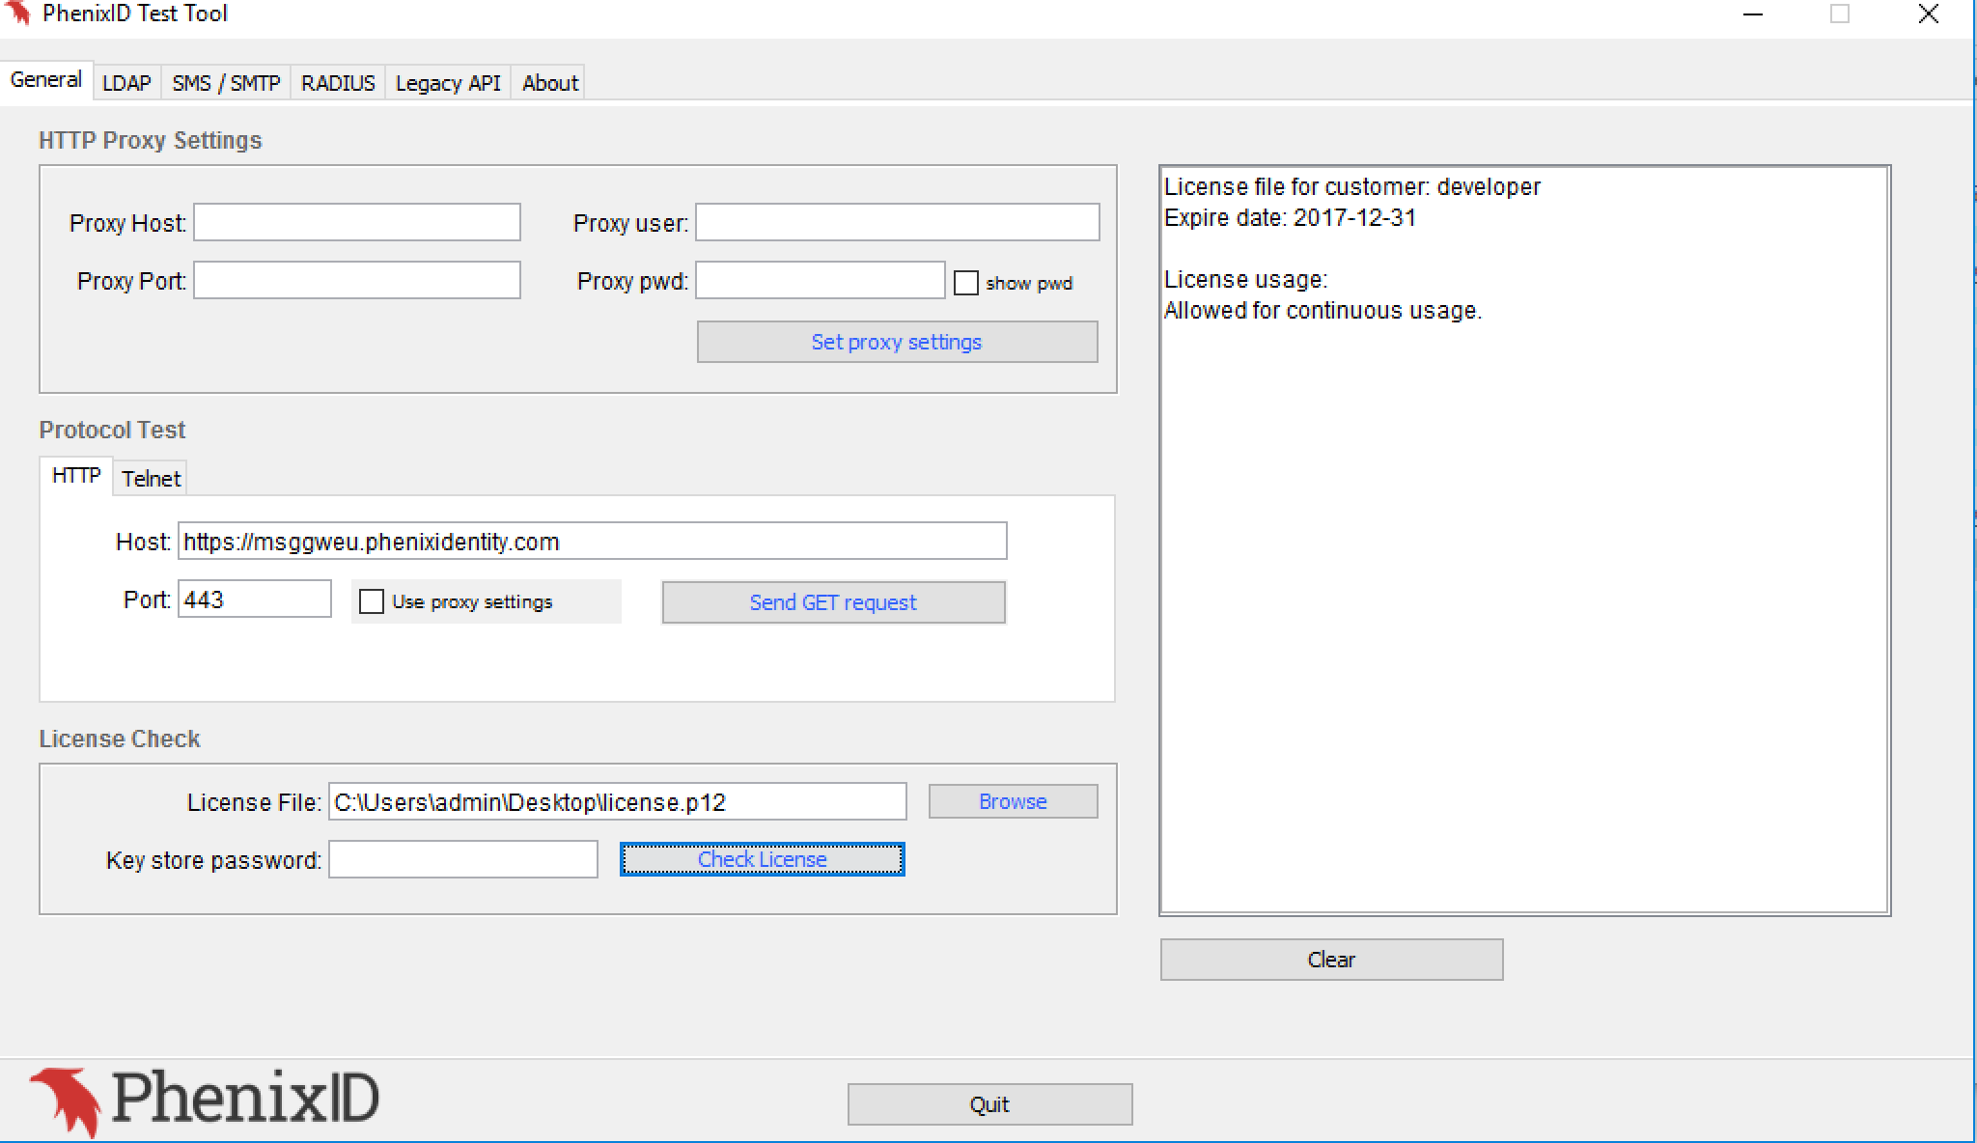Tick the Use proxy settings checkbox
This screenshot has width=1977, height=1143.
[x=372, y=601]
